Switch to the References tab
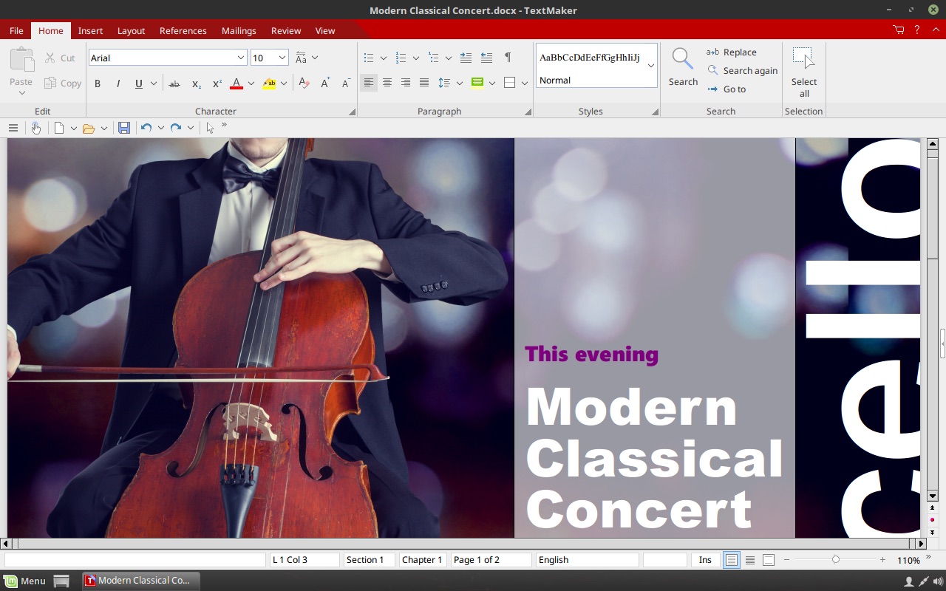 point(183,30)
